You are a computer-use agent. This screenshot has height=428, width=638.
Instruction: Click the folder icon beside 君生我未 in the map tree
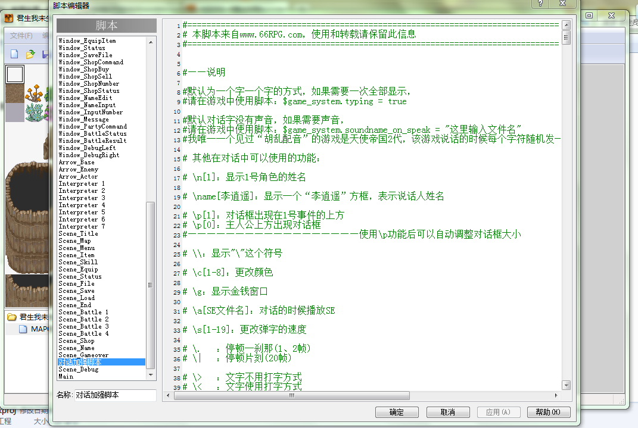12,317
